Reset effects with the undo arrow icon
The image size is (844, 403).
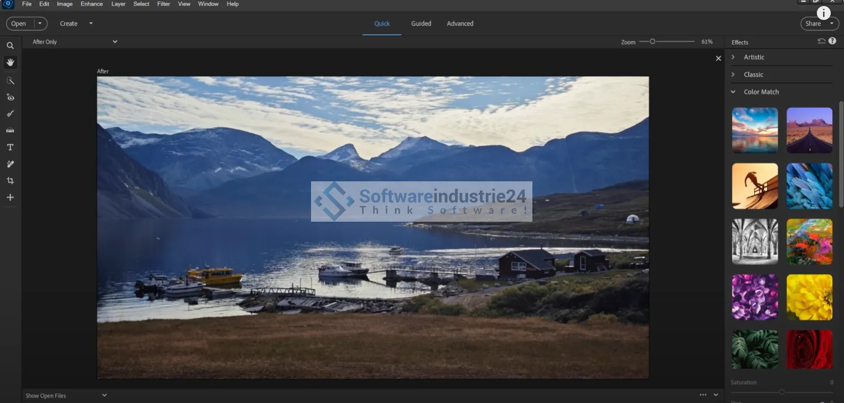pos(821,41)
